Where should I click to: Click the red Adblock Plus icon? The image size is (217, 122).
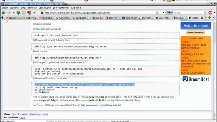point(210,13)
